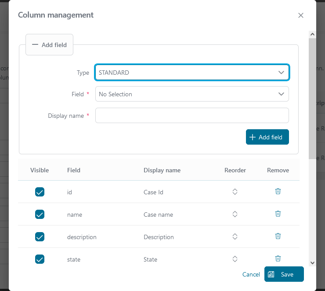The height and width of the screenshot is (291, 325).
Task: Click reorder handle for description row
Action: pyautogui.click(x=235, y=236)
